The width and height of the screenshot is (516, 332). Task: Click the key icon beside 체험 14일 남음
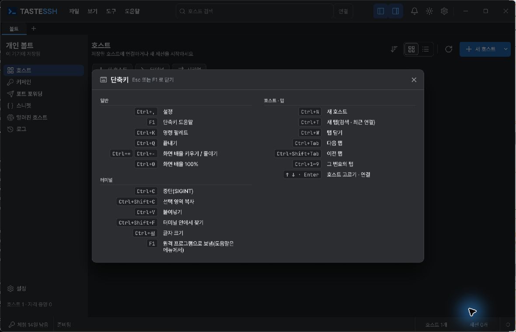click(11, 325)
